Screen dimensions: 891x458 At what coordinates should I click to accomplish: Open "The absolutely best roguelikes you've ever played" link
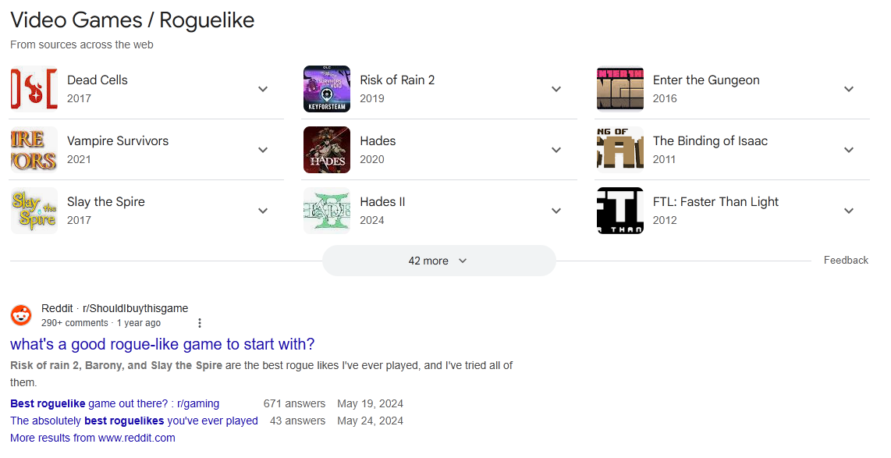134,421
